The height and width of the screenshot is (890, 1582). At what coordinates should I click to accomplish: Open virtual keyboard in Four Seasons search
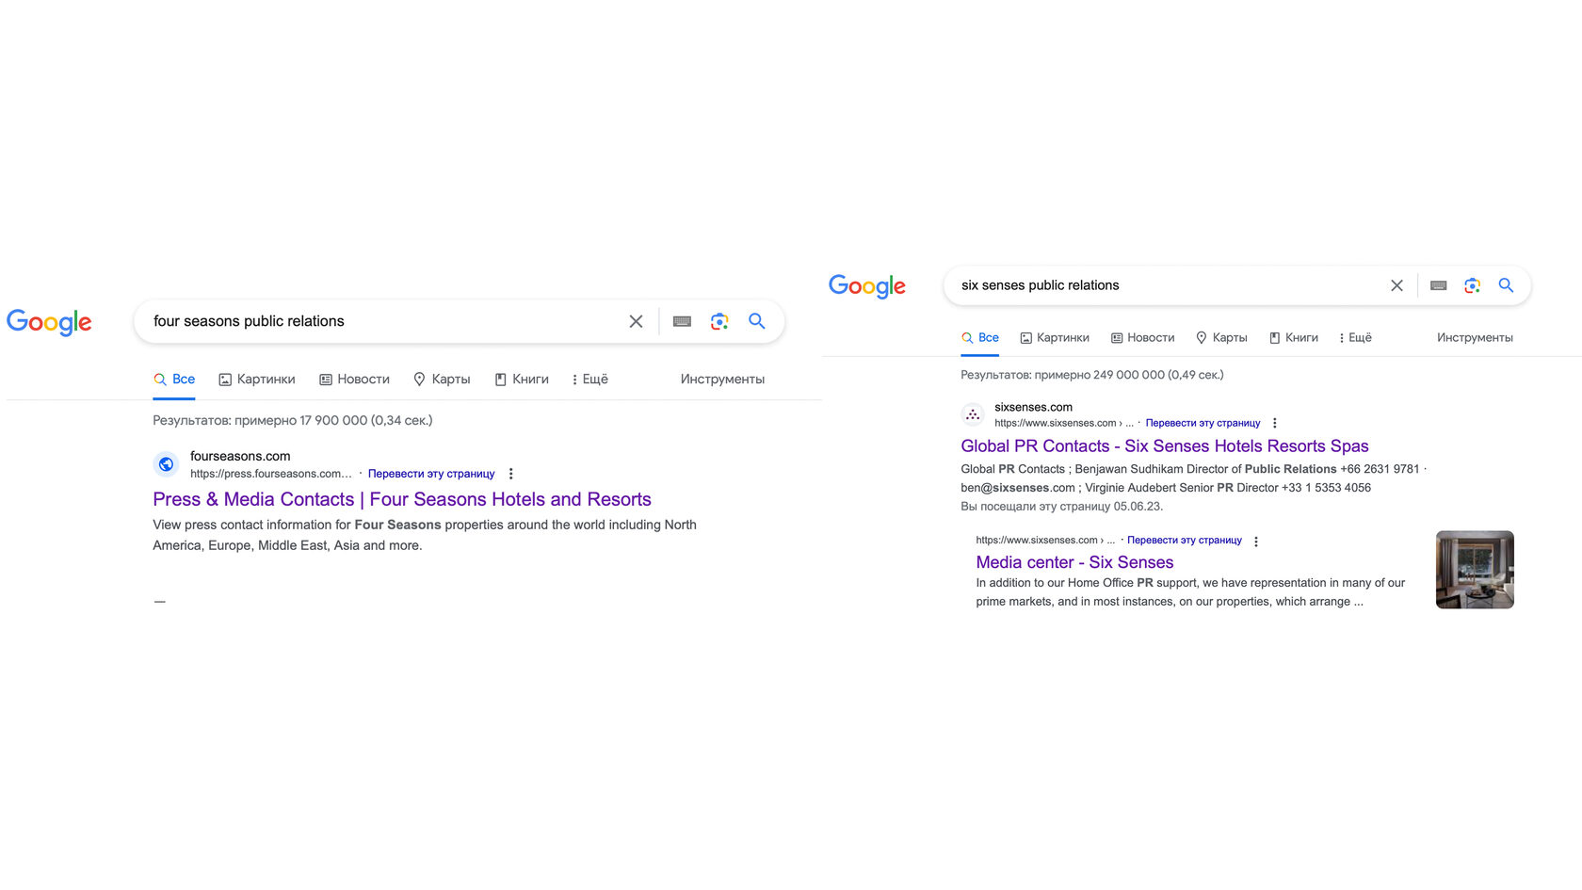[x=683, y=321]
